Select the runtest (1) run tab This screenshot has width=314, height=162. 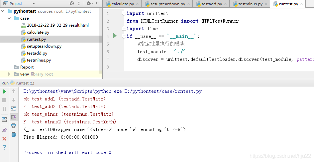click(22, 83)
